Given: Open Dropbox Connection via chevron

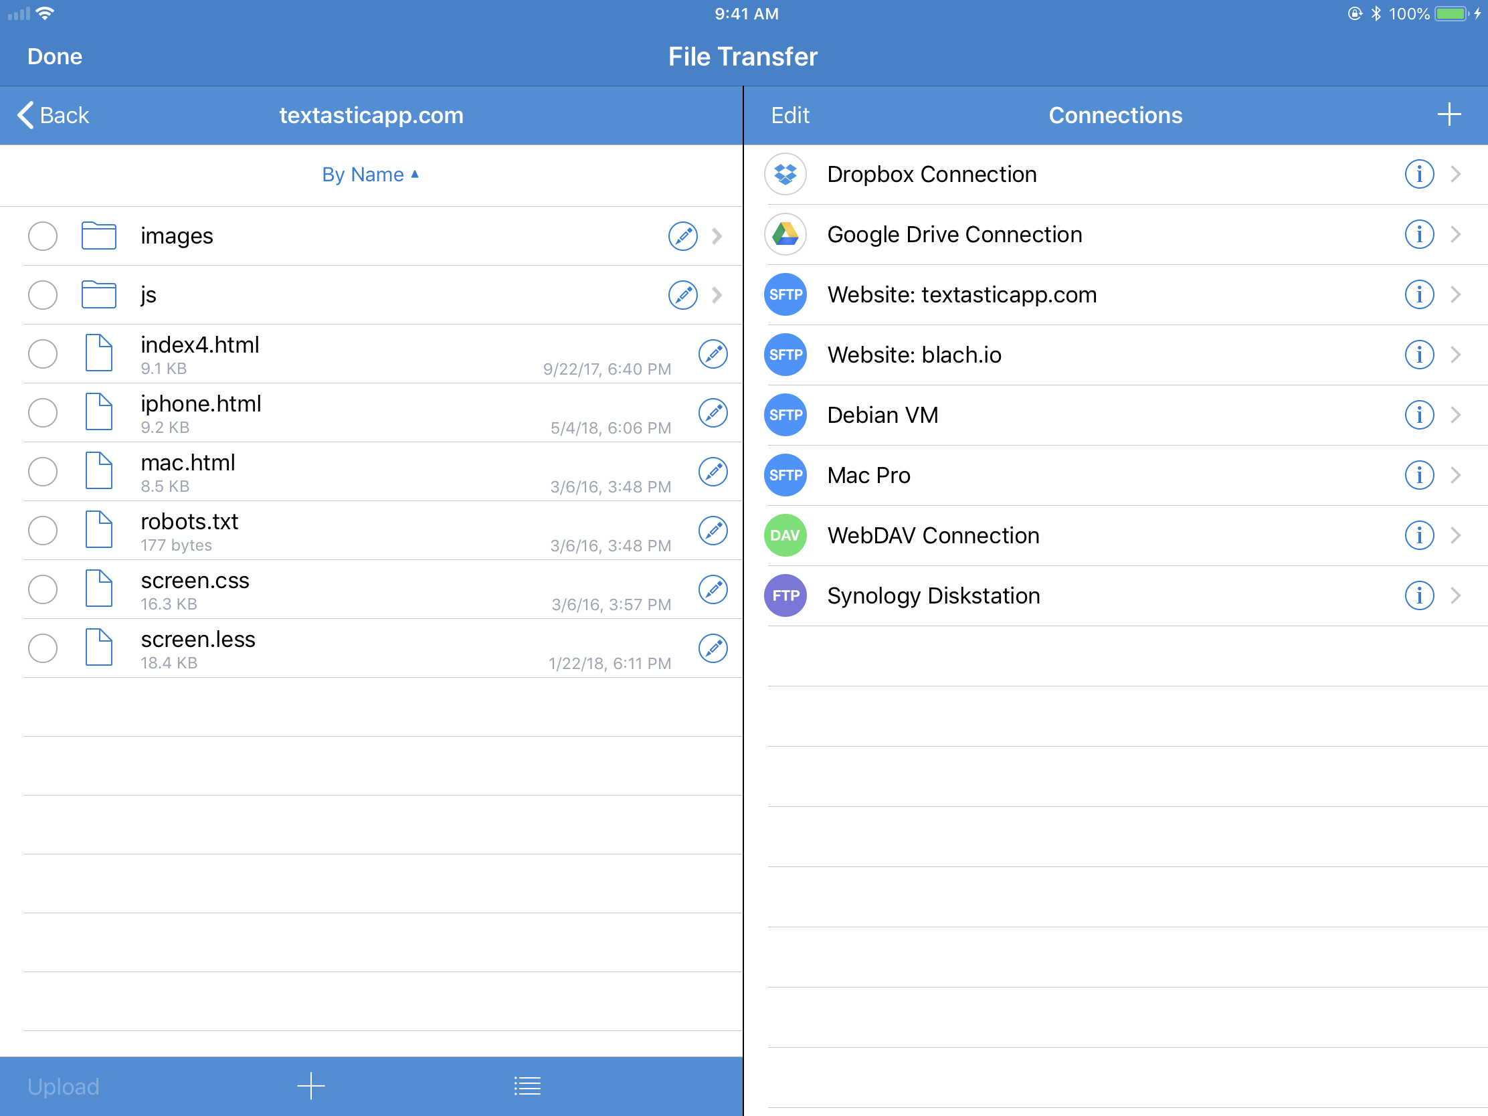Looking at the screenshot, I should pyautogui.click(x=1456, y=174).
